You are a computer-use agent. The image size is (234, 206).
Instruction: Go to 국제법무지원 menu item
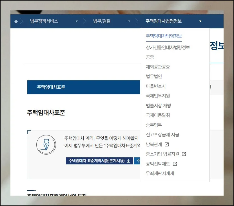click(x=158, y=96)
